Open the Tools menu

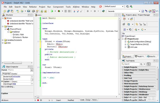(68, 7)
